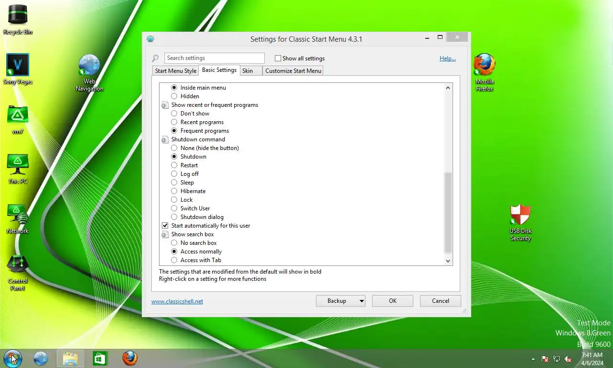Open the Windows Store taskbar icon
613x368 pixels.
(x=100, y=358)
